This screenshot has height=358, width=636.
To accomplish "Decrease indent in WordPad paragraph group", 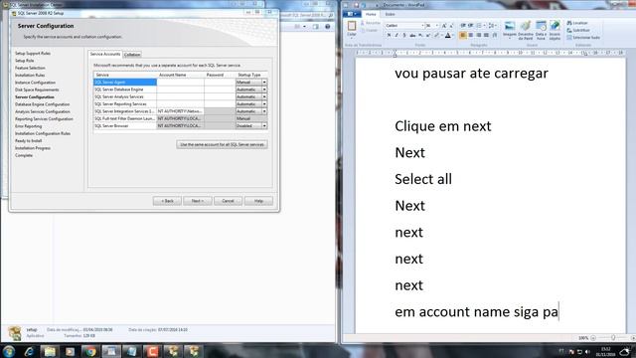I will 463,26.
